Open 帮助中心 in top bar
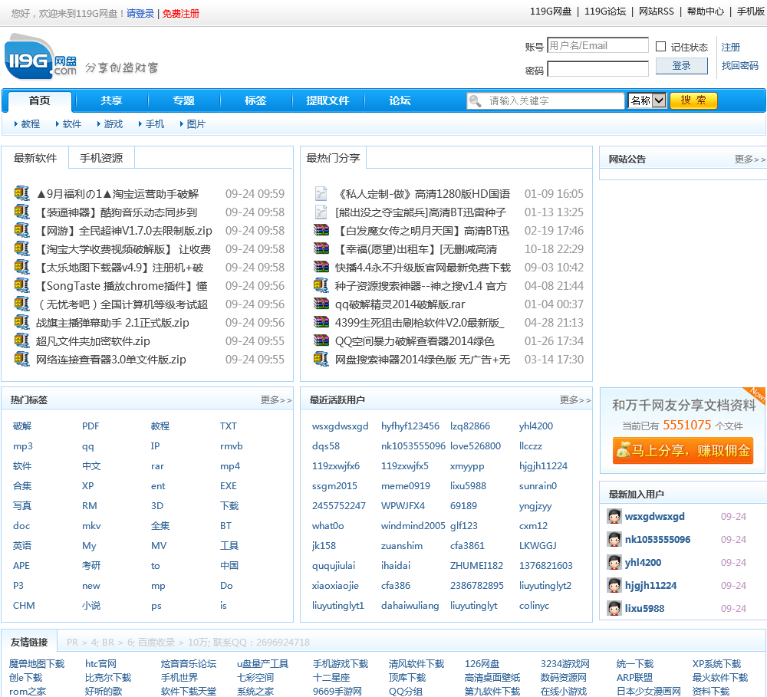 (706, 12)
